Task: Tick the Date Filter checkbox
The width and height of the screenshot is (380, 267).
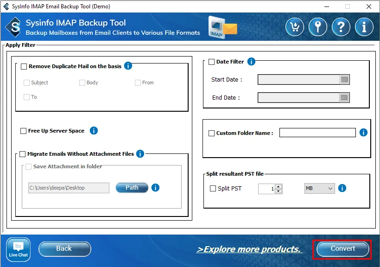Action: tap(212, 62)
